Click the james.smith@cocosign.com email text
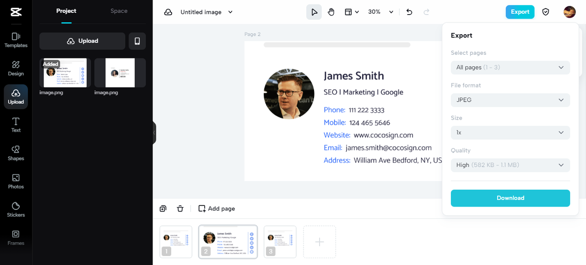This screenshot has width=586, height=265. (389, 148)
